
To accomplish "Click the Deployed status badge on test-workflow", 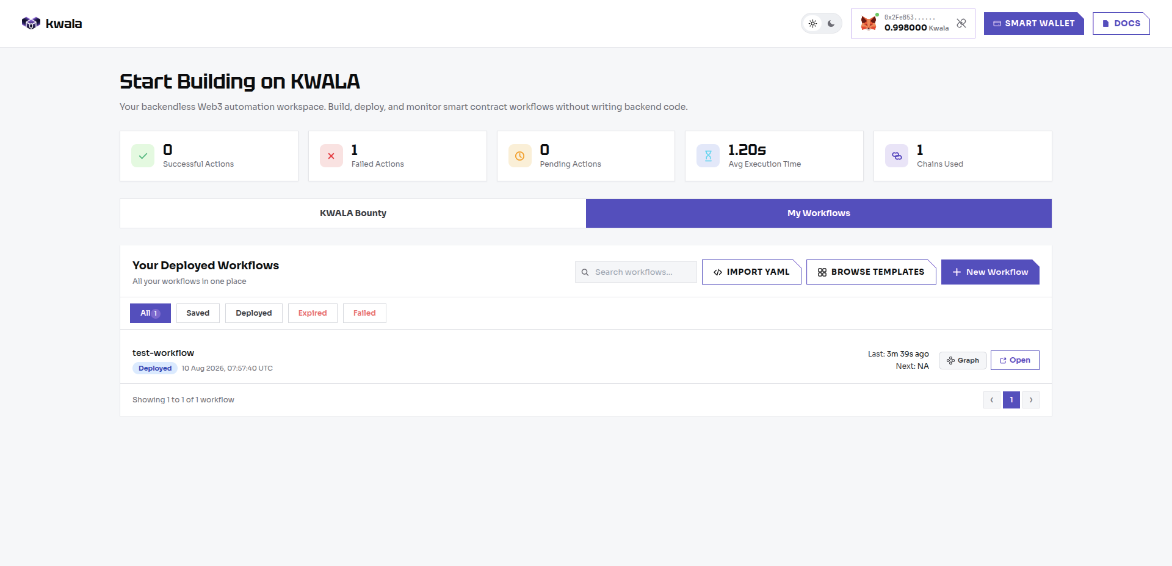I will tap(155, 368).
